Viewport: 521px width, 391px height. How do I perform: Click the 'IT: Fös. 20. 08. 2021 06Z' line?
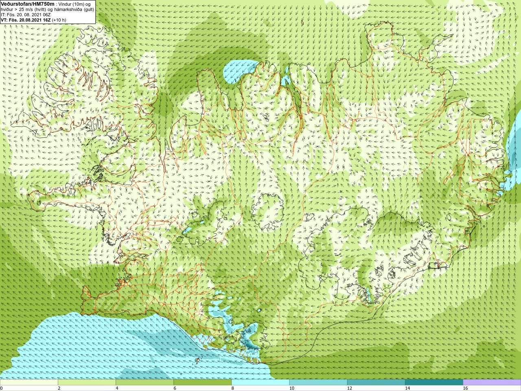[x=26, y=15]
